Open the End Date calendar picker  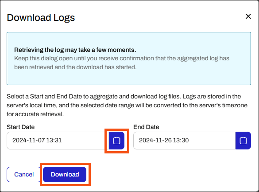[x=243, y=141]
